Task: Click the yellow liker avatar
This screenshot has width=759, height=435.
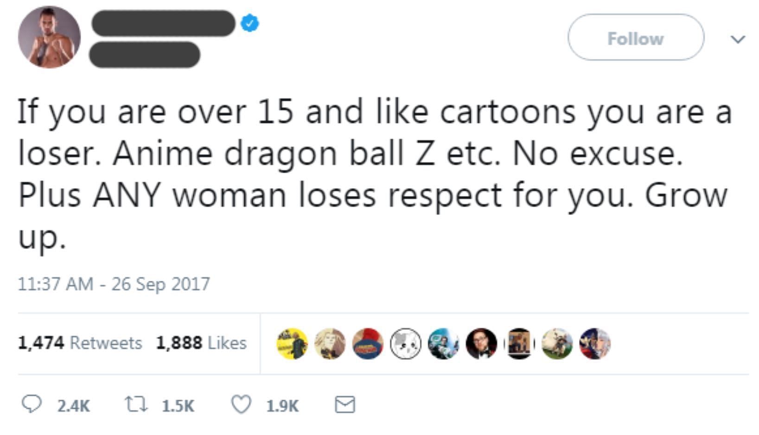Action: pos(292,344)
